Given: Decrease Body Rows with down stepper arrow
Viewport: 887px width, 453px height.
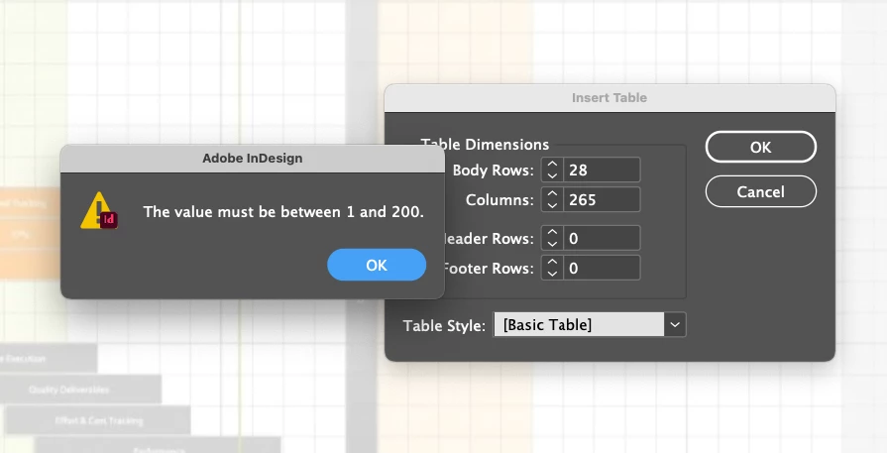Looking at the screenshot, I should click(x=552, y=175).
